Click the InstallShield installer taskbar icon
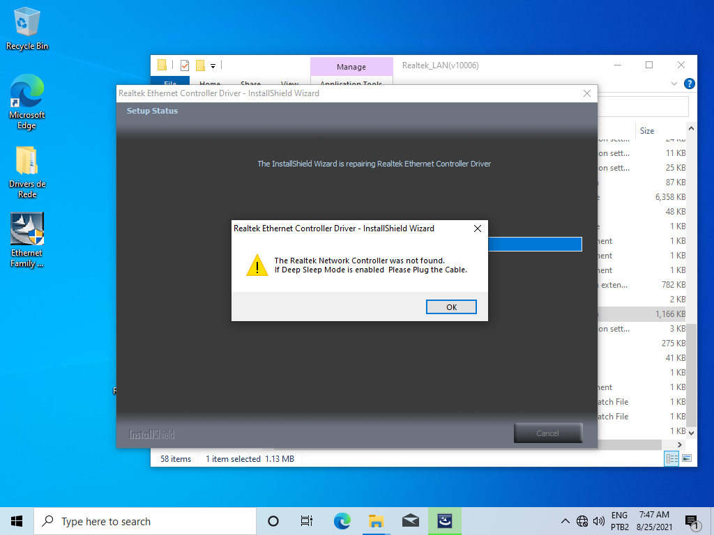714x535 pixels. [445, 521]
